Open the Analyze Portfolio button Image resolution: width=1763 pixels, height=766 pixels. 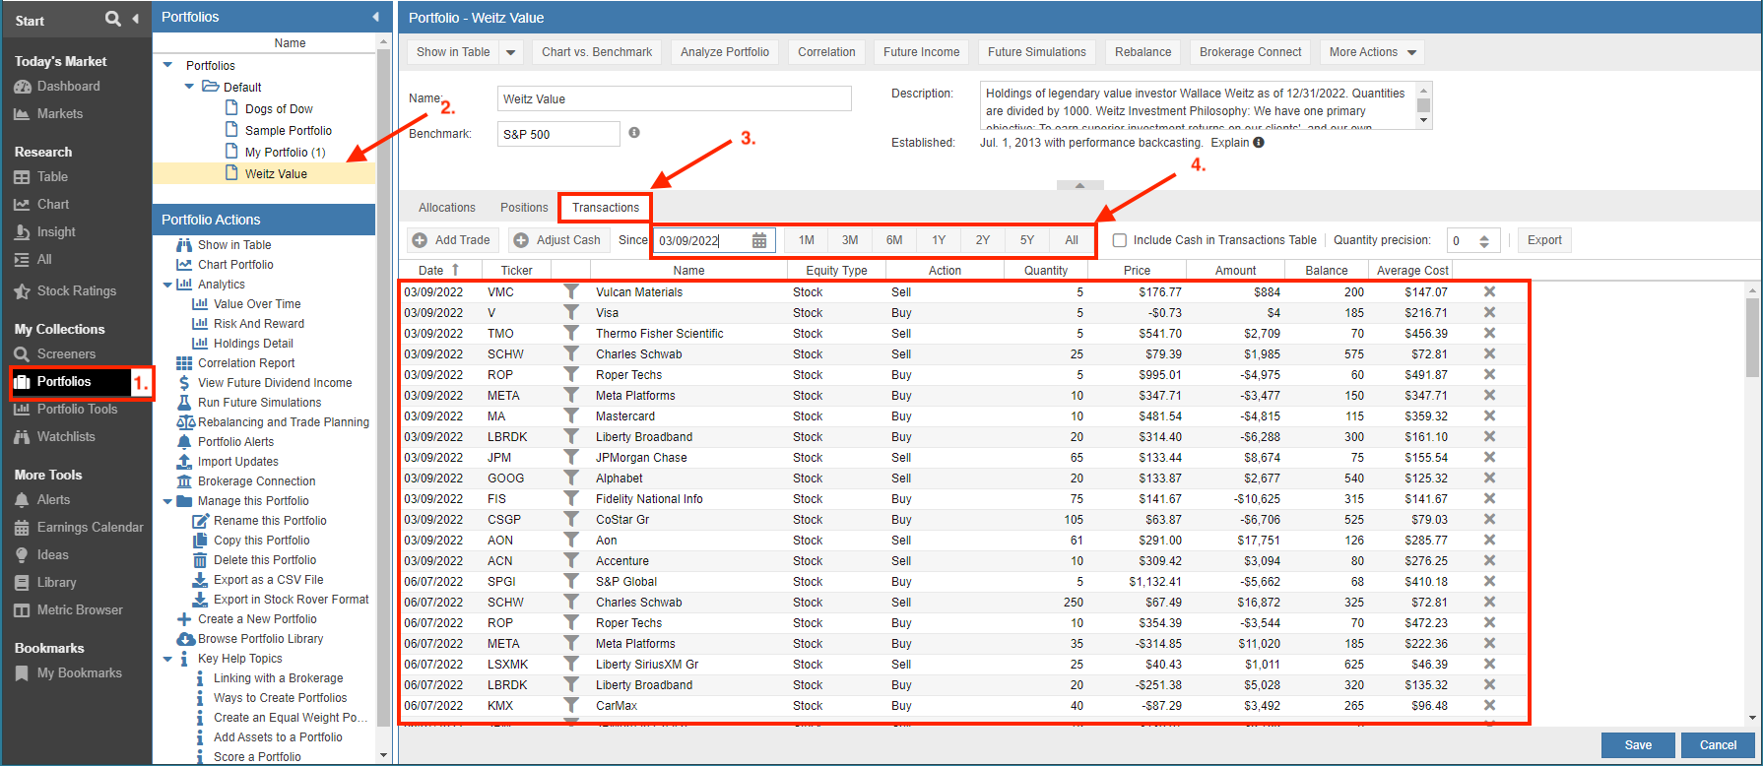tap(725, 52)
